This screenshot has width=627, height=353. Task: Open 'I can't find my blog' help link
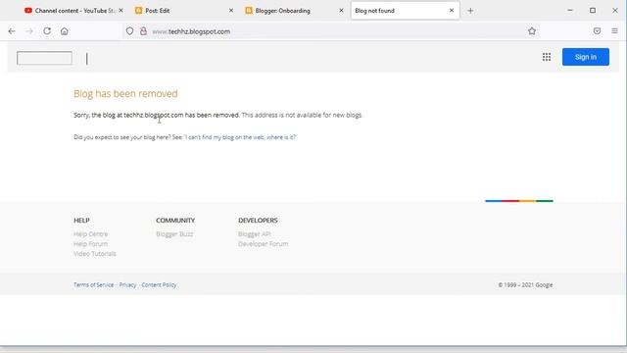click(x=240, y=137)
